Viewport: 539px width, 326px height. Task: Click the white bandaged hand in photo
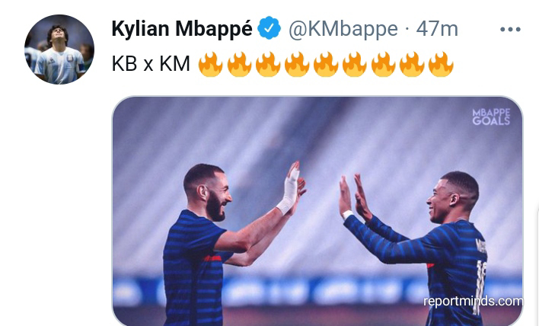[x=289, y=188]
